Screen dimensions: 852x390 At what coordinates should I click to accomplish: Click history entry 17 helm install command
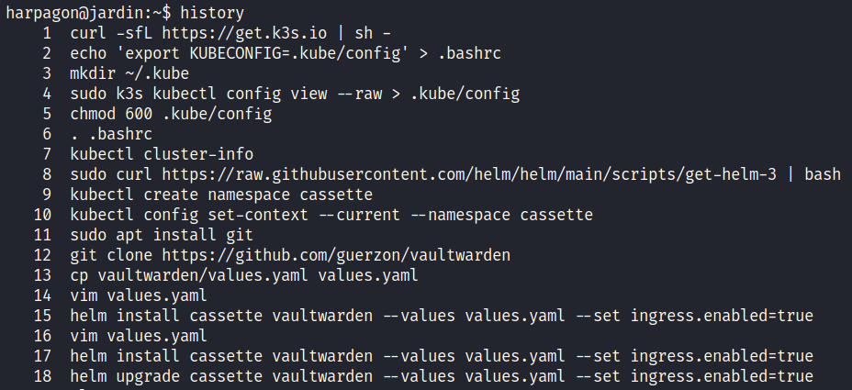pos(441,356)
